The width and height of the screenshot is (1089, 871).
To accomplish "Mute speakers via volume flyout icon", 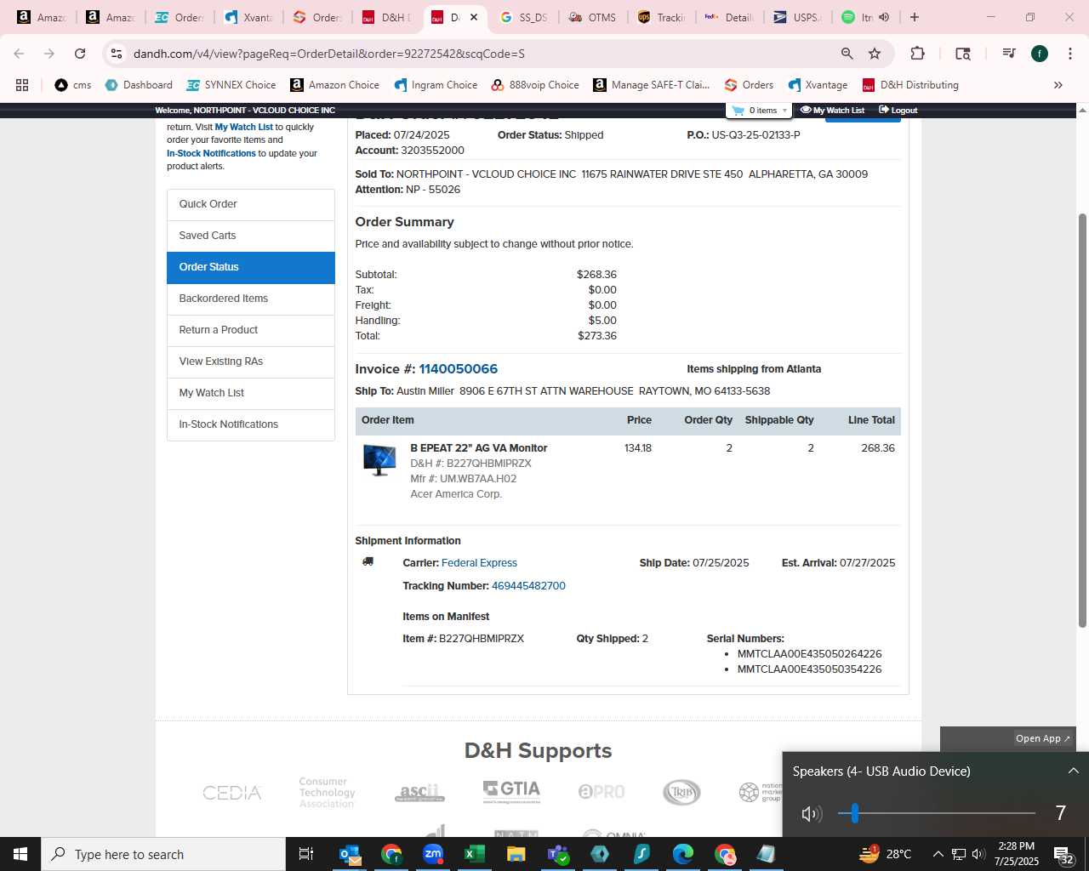I will [x=812, y=814].
